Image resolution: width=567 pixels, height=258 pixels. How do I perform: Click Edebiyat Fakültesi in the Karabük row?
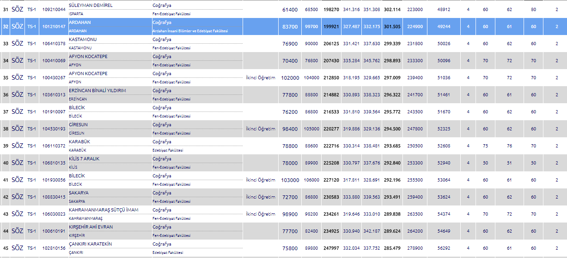pos(168,150)
